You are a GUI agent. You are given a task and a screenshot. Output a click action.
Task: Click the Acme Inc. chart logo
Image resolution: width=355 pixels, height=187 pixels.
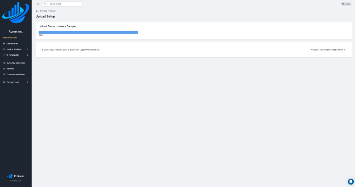pyautogui.click(x=16, y=13)
